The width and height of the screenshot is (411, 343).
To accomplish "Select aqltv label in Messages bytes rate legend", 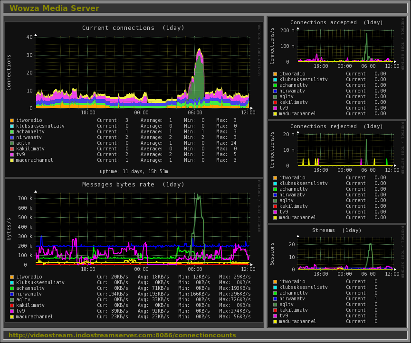I will pos(23,299).
